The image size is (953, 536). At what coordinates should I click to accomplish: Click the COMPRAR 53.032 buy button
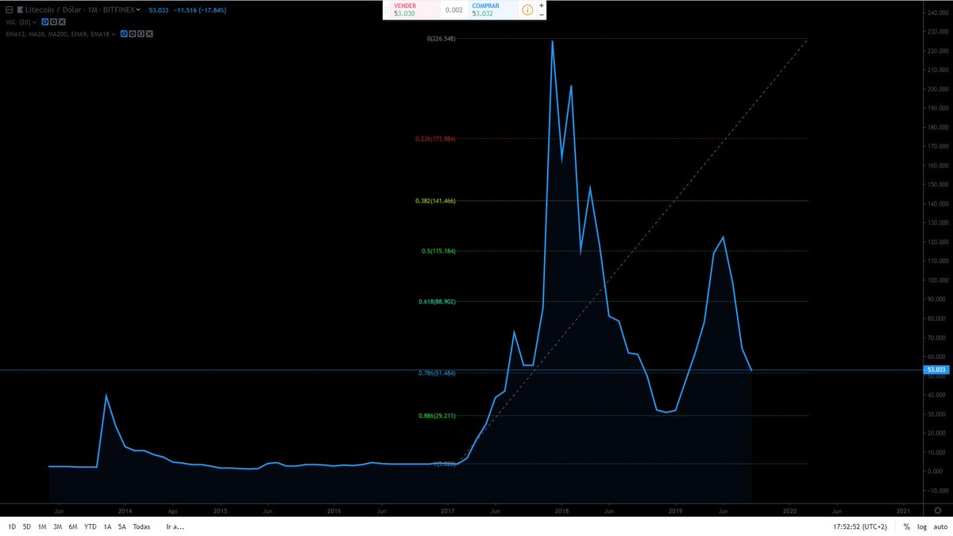point(492,10)
